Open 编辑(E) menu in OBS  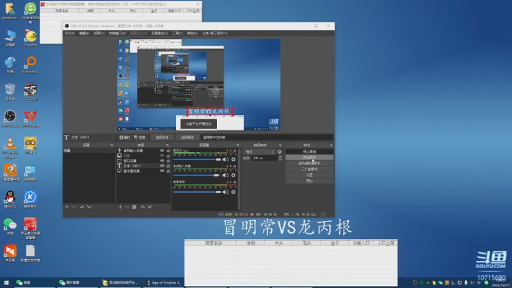[84, 33]
